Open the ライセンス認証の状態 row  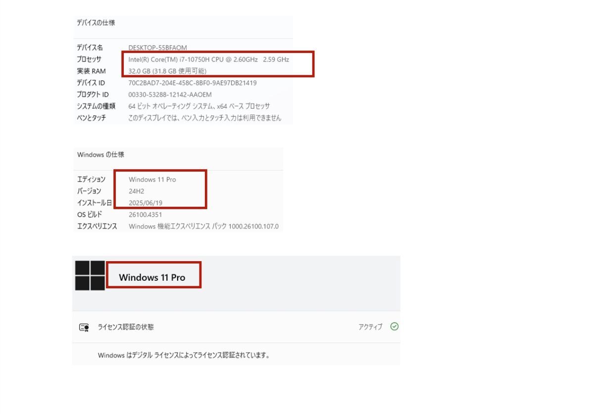pyautogui.click(x=236, y=327)
